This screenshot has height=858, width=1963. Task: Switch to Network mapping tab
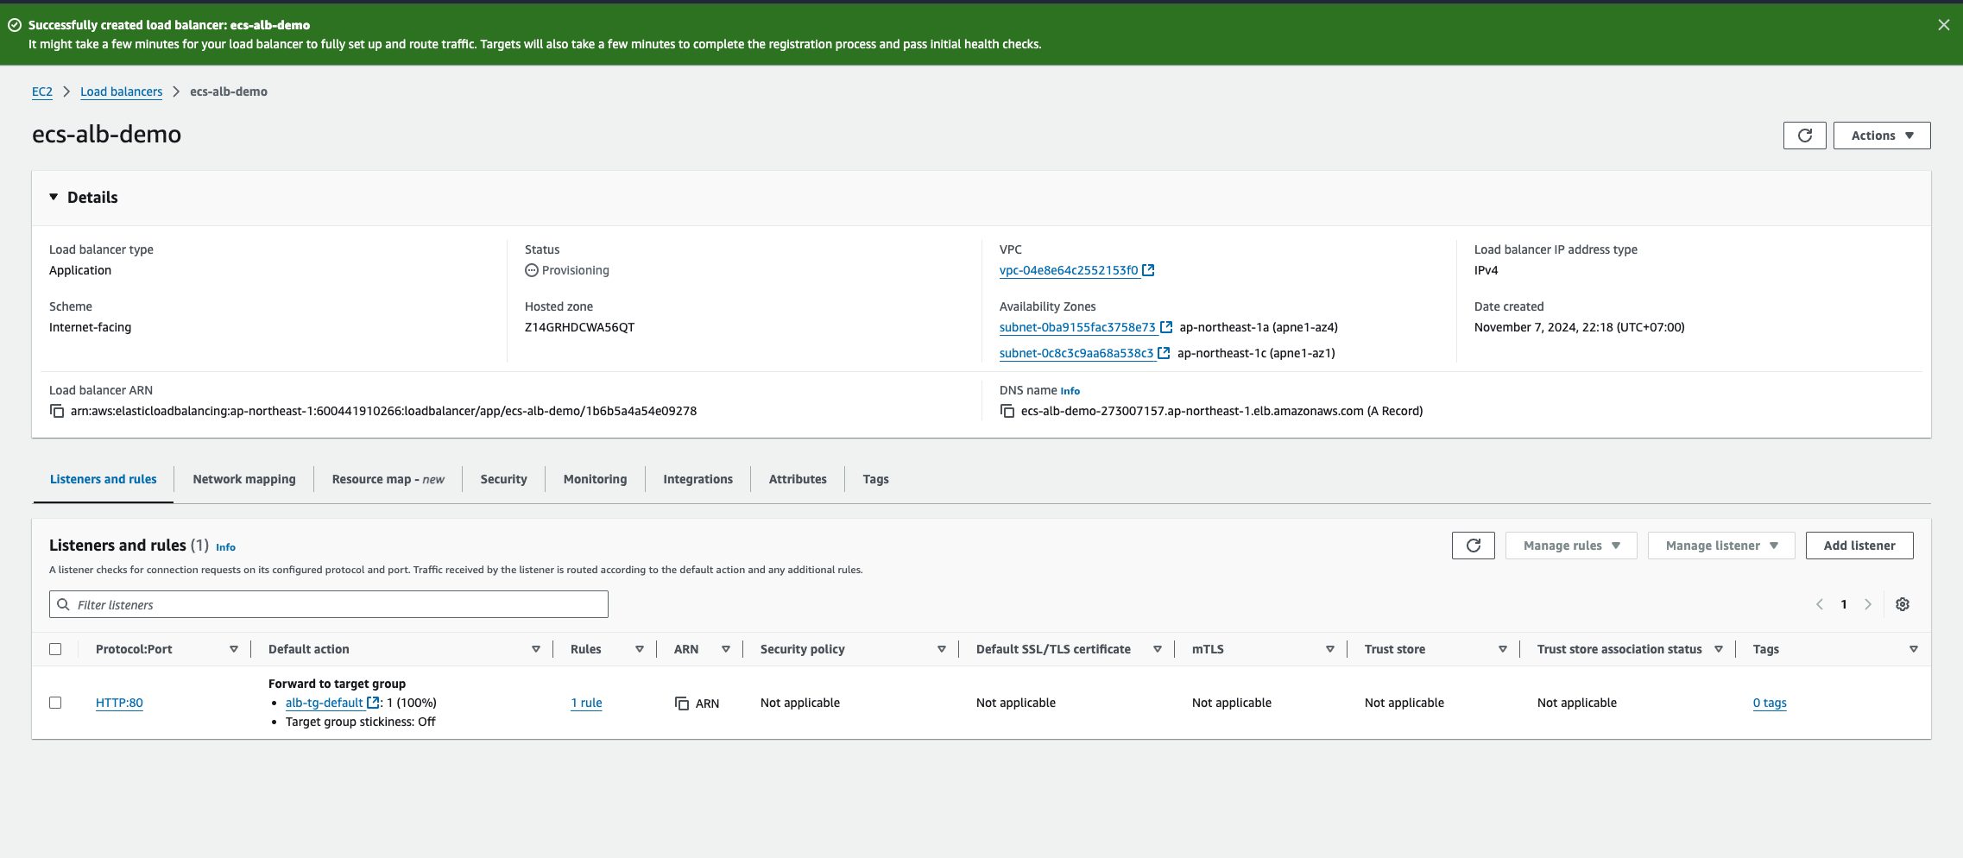(244, 479)
